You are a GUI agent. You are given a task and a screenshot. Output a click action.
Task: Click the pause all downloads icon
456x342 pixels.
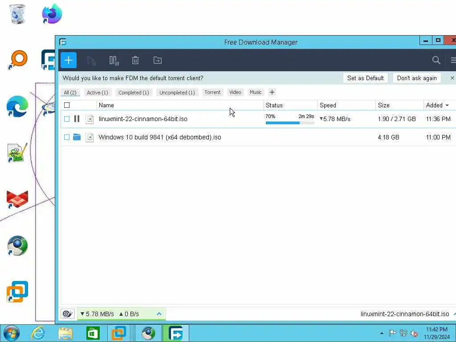coord(114,61)
